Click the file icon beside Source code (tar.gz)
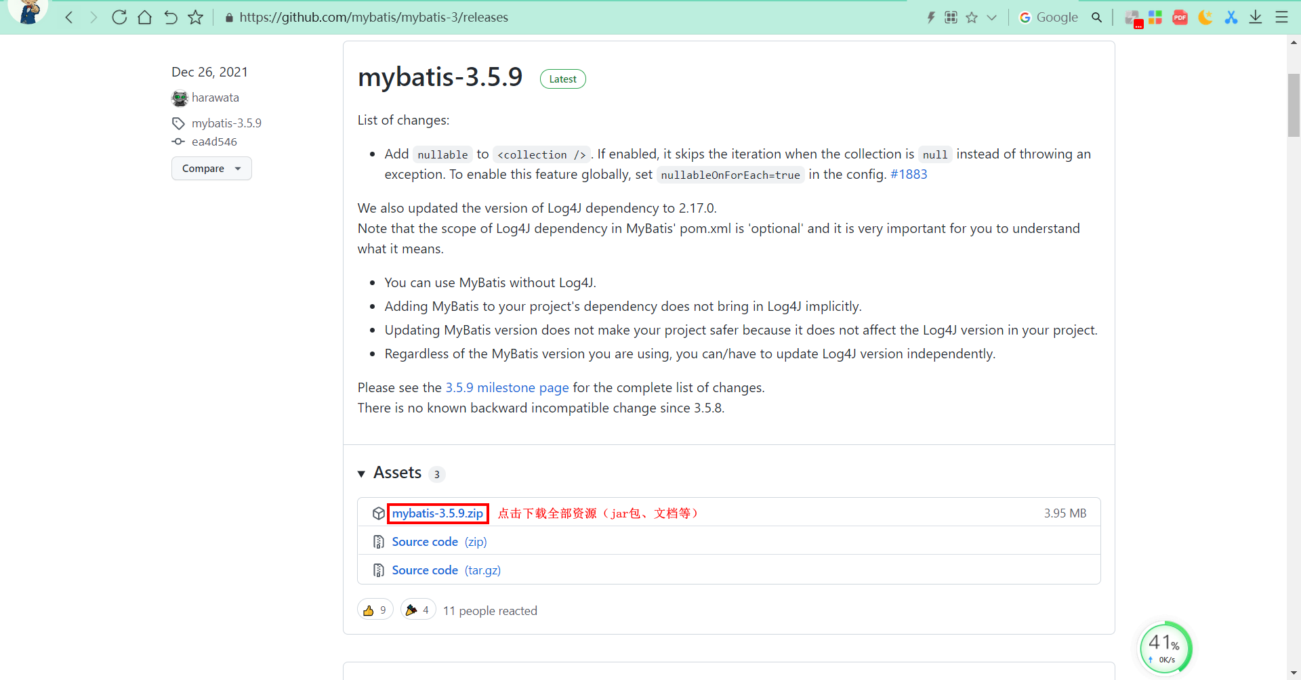Viewport: 1301px width, 680px height. click(379, 570)
